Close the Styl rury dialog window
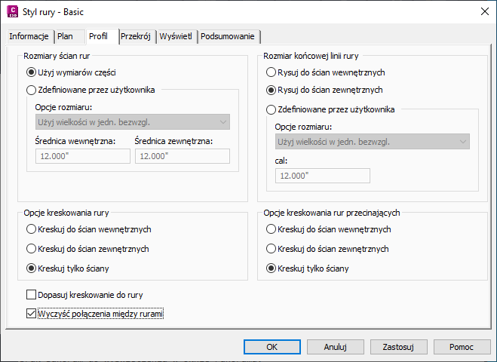Screen dimensions: 497x362 tap(483, 11)
